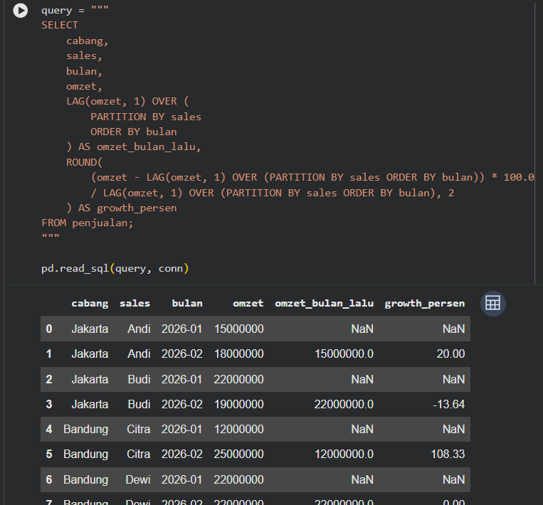Select growth value 20.00 for Andi

click(450, 353)
